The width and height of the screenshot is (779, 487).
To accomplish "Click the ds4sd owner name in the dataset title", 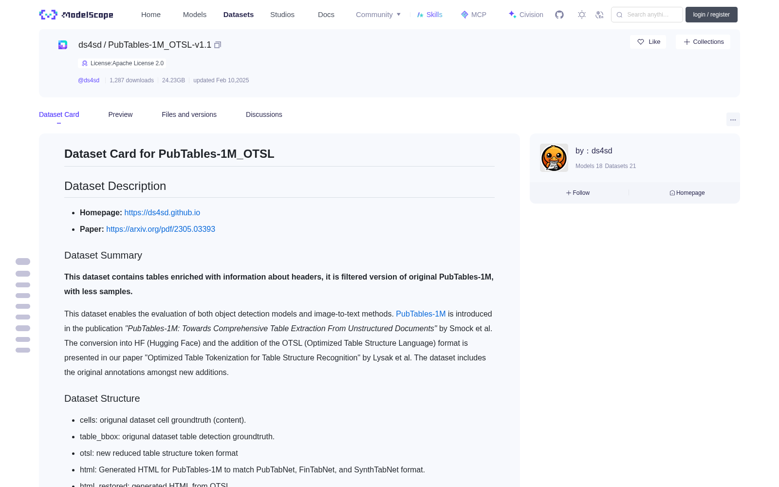I will [x=90, y=45].
